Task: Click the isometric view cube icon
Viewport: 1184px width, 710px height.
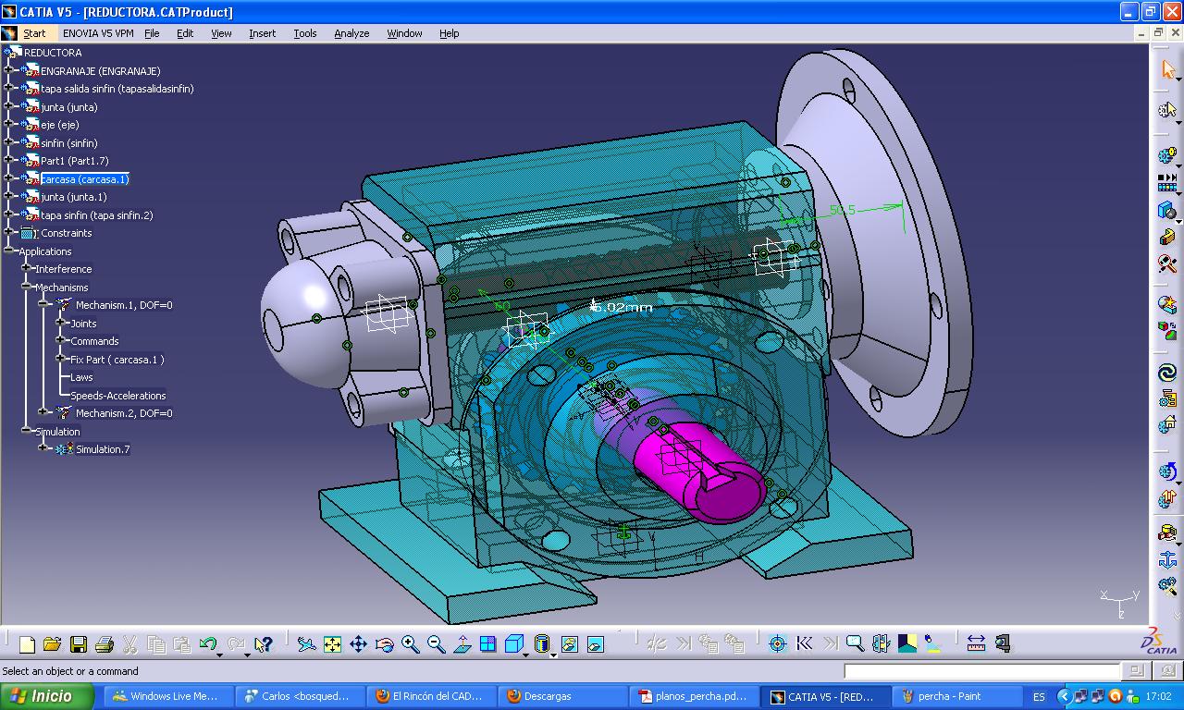Action: click(x=514, y=644)
